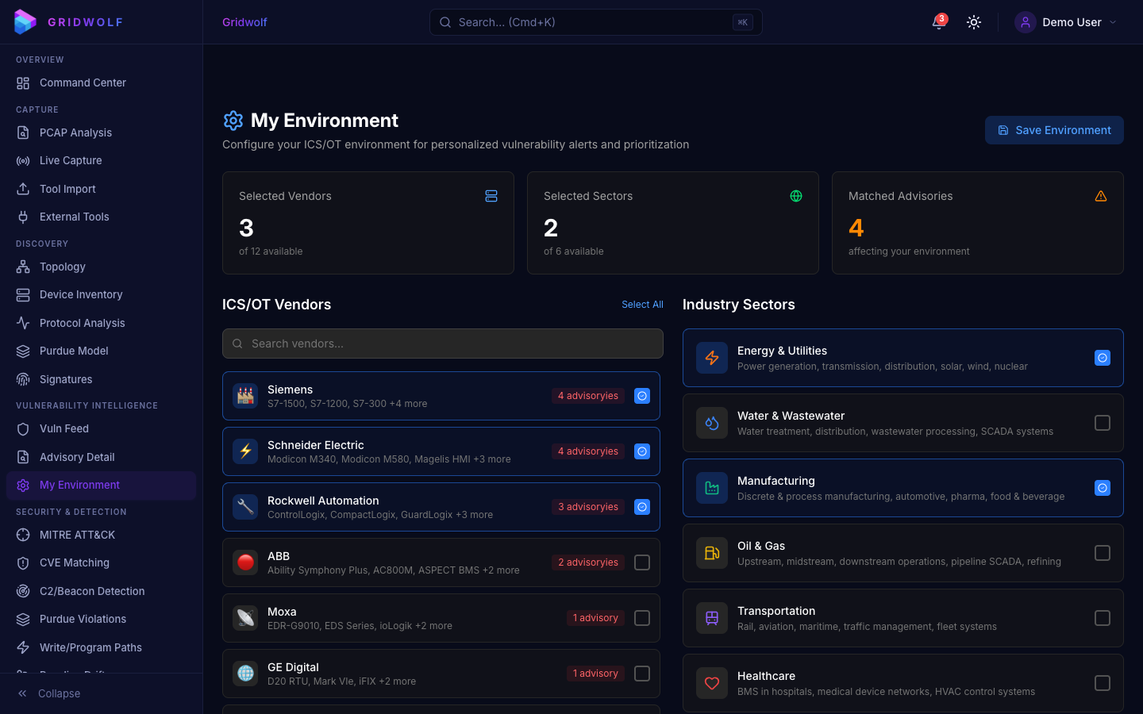
Task: Click the Select All vendors link
Action: coord(642,305)
